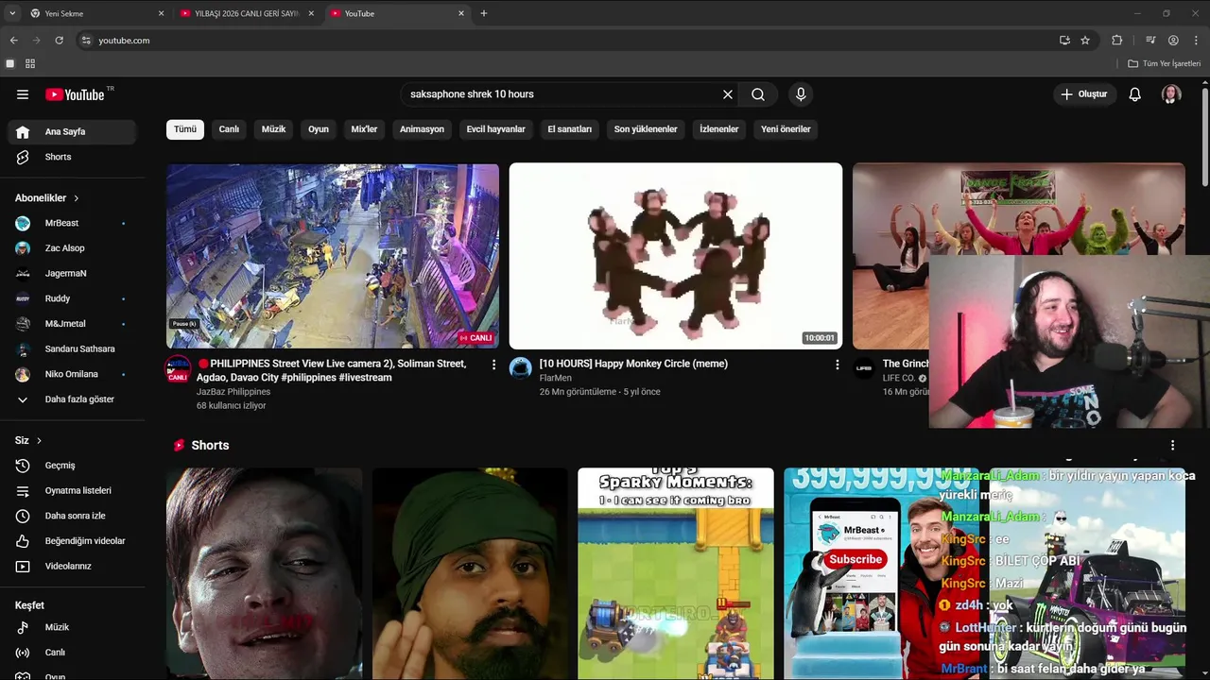Go to Ana Sayfa in the sidebar
This screenshot has width=1210, height=680.
pos(72,132)
